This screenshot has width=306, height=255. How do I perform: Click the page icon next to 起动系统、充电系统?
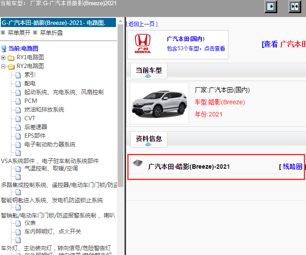click(x=18, y=92)
